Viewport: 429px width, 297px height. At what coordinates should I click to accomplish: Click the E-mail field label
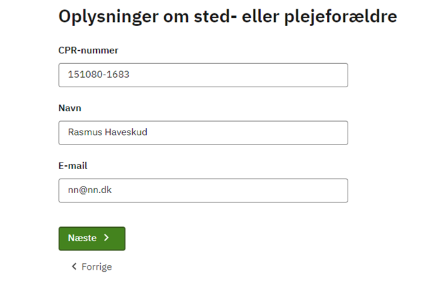73,166
